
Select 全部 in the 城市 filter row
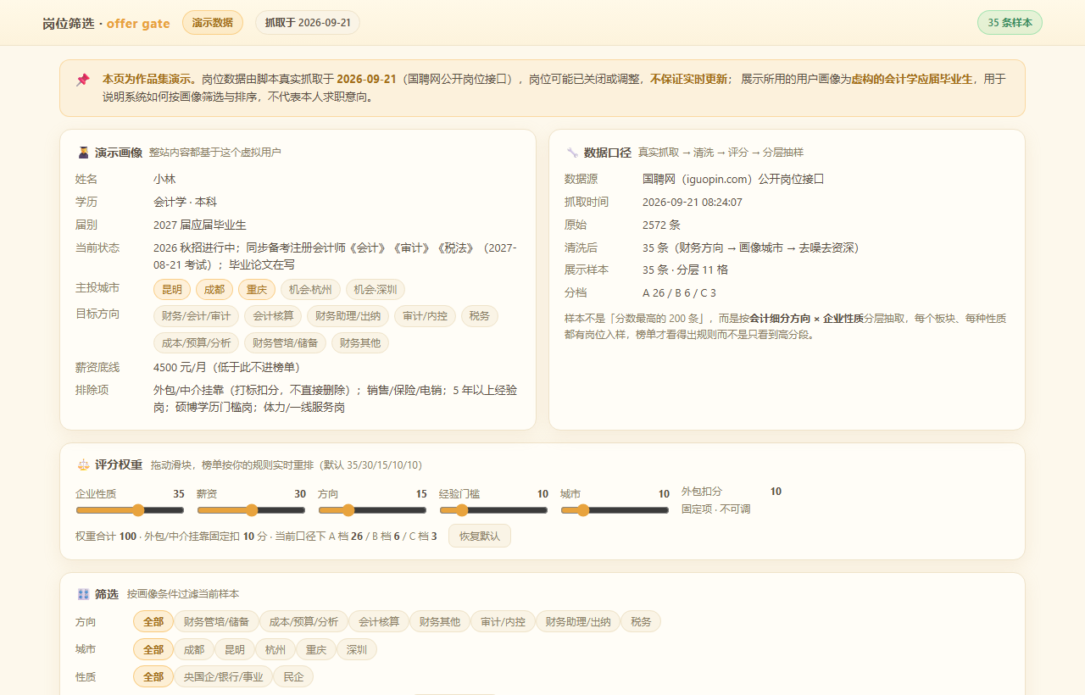pos(153,649)
